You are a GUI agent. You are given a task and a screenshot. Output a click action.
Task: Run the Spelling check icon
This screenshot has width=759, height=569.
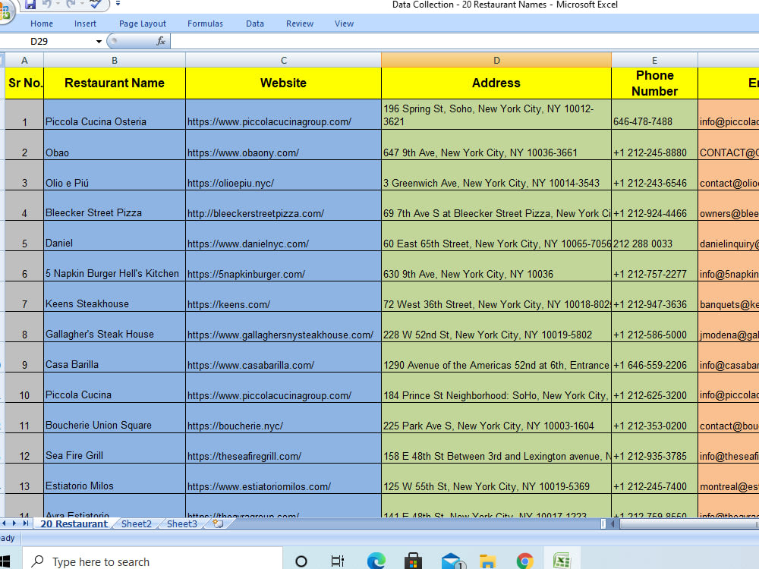coord(96,4)
